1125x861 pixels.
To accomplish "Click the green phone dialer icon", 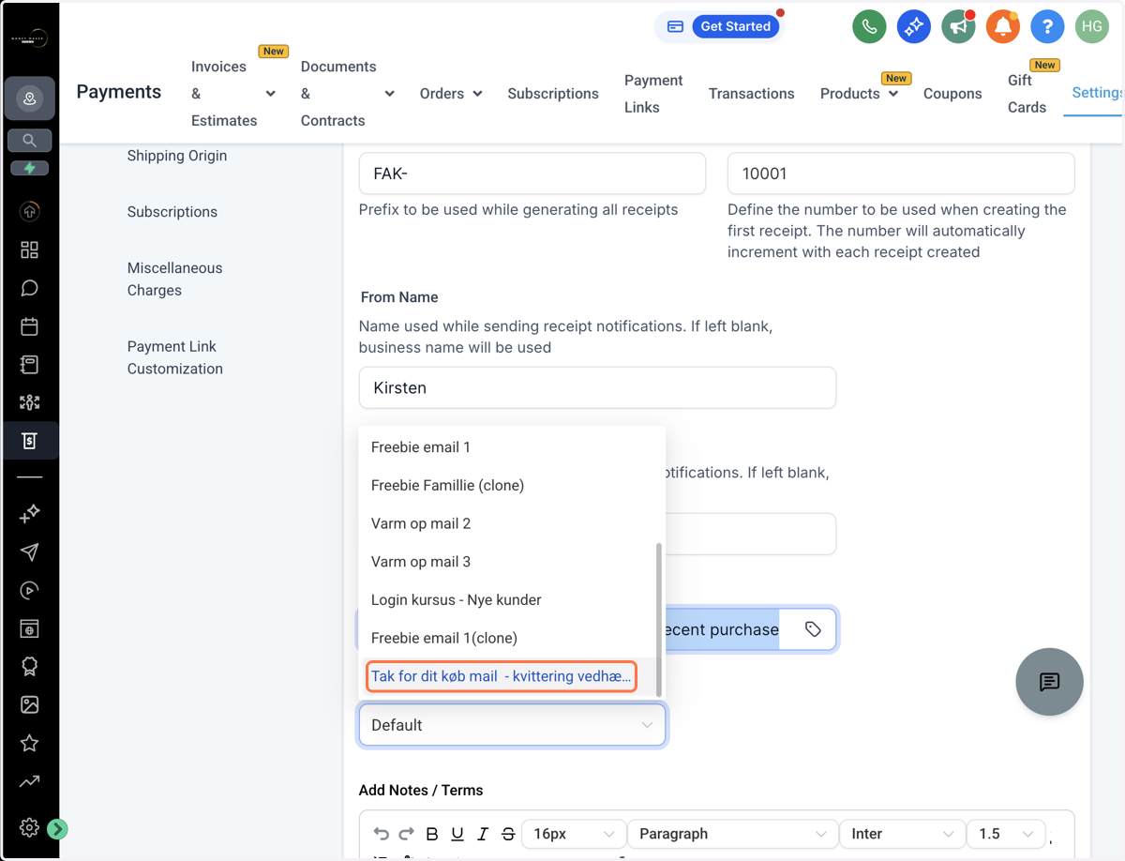I will 869,26.
